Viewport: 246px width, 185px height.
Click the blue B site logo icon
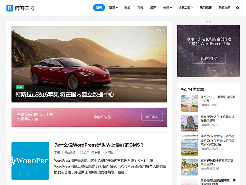click(x=10, y=8)
